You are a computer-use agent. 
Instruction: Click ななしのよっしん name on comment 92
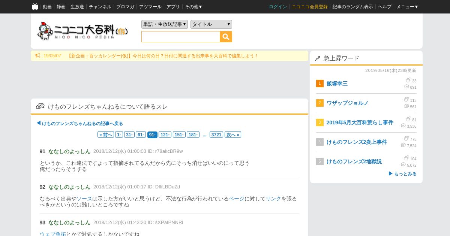pos(69,187)
